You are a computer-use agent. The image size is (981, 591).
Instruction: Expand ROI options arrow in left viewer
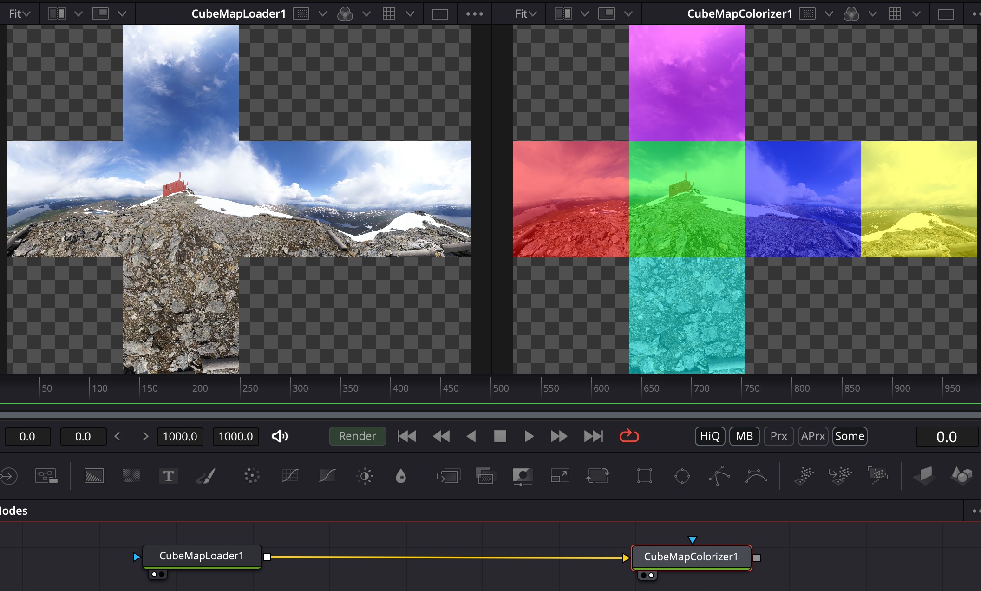click(x=323, y=14)
